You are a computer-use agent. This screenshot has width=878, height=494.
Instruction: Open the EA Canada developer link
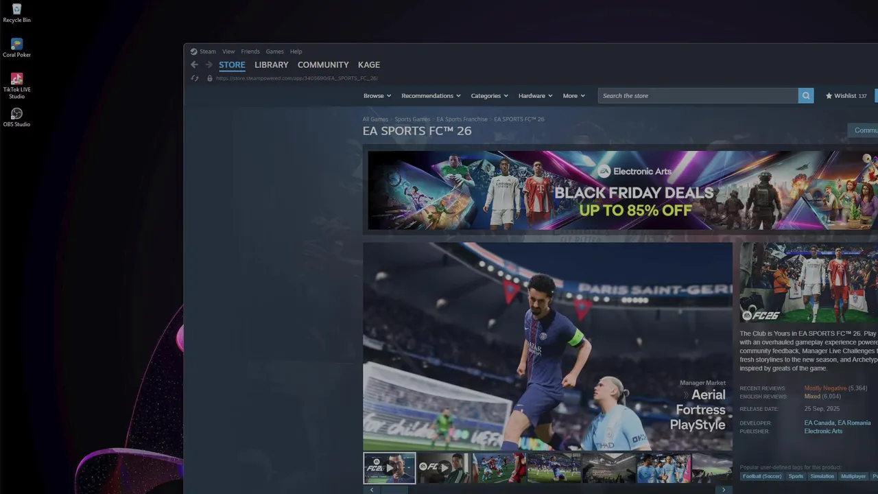819,423
